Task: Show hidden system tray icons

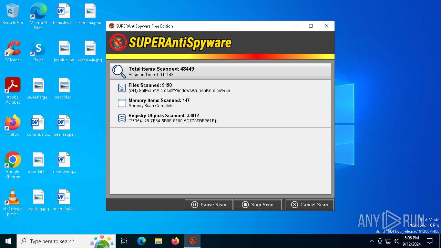Action: coord(371,241)
